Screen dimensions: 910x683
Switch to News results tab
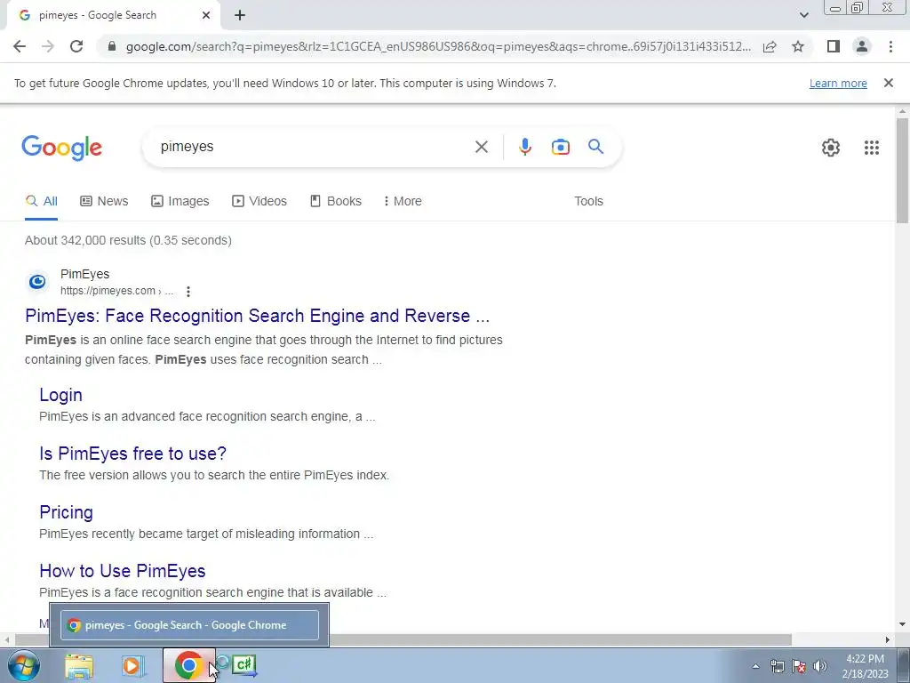coord(104,201)
